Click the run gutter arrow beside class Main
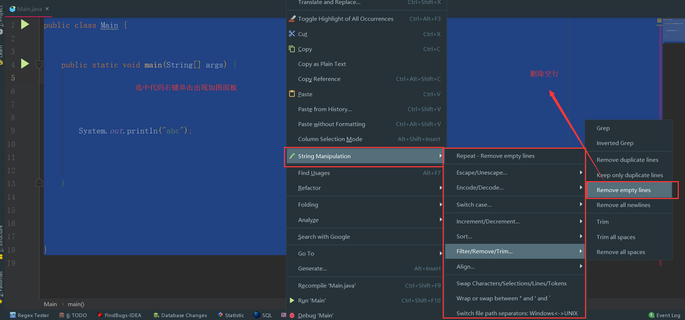Image resolution: width=685 pixels, height=320 pixels. click(25, 24)
